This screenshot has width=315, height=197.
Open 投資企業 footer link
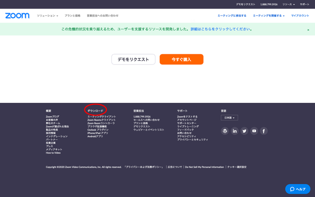pyautogui.click(x=51, y=143)
